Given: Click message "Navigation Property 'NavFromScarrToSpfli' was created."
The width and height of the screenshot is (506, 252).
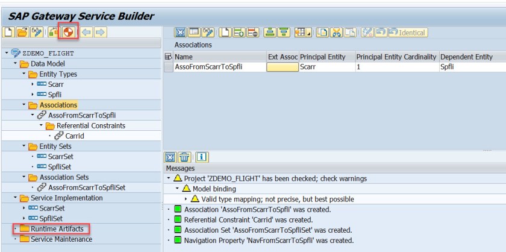Looking at the screenshot, I should [x=269, y=241].
